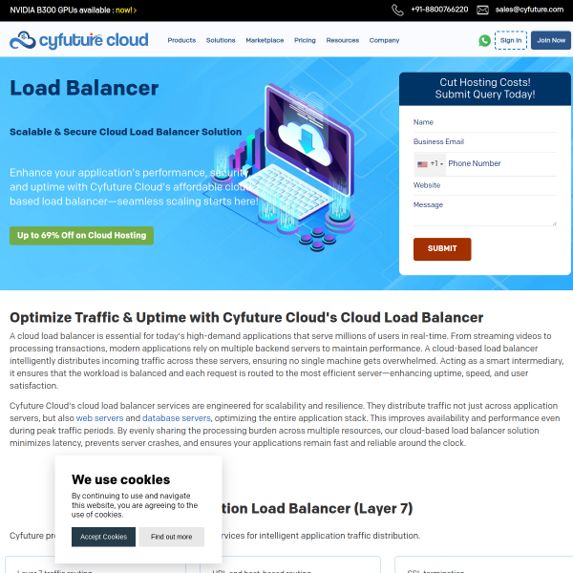Click the 'Load Balancer' page heading

[84, 88]
